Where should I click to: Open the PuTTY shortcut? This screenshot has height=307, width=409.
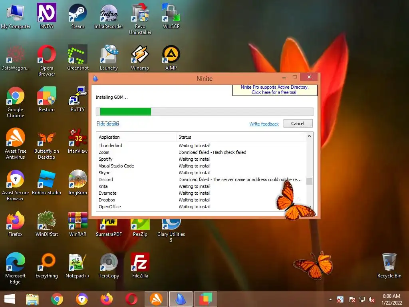pyautogui.click(x=77, y=99)
